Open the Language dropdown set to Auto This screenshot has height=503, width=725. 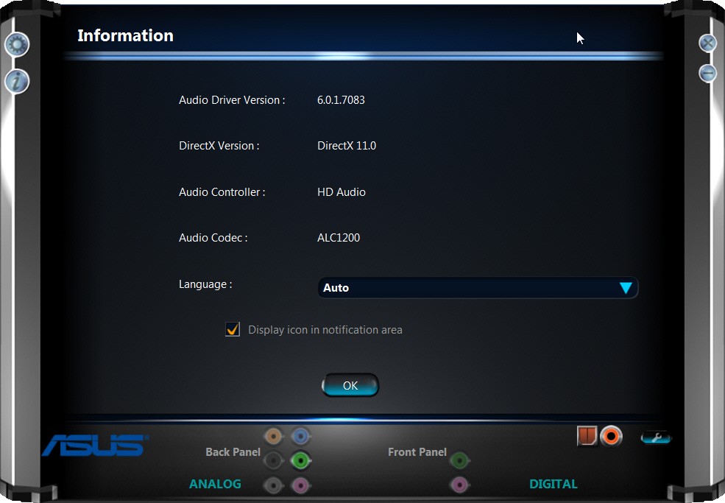coord(478,287)
